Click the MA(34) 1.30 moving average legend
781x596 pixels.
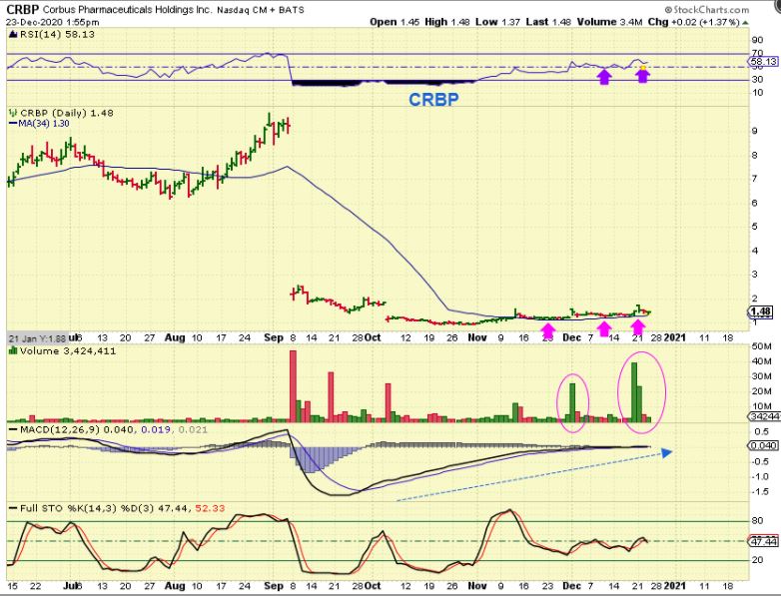39,123
